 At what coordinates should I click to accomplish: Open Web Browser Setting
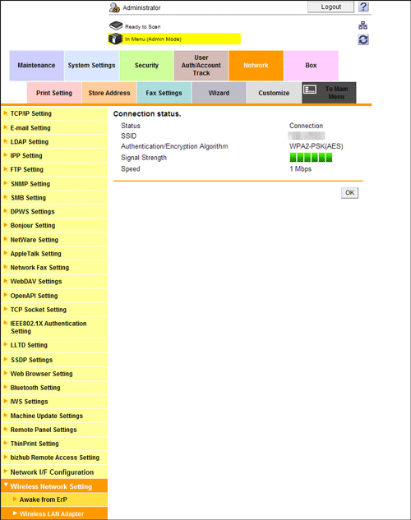point(54,374)
